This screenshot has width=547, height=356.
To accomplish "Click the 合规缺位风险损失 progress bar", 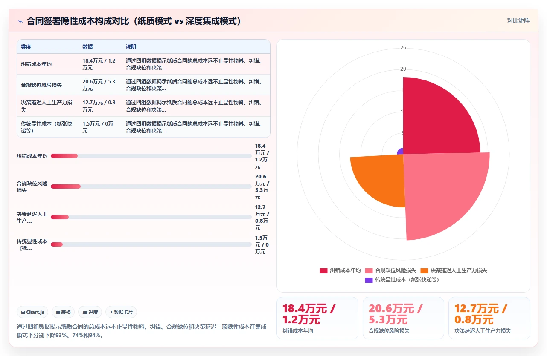I will pos(151,187).
